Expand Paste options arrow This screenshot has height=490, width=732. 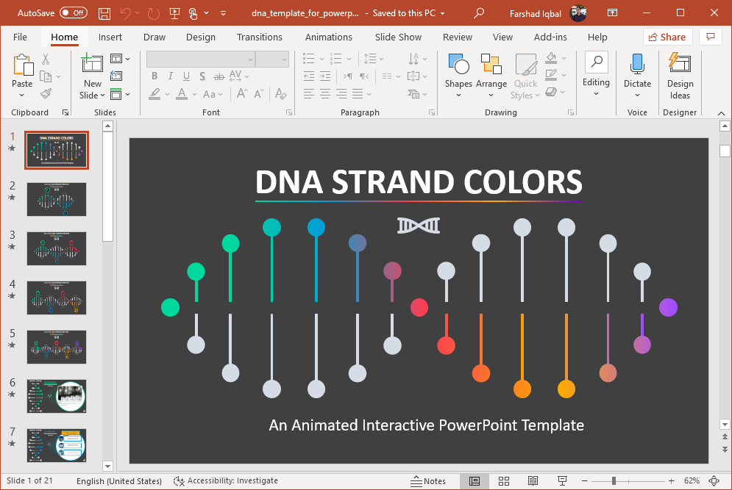pyautogui.click(x=21, y=95)
